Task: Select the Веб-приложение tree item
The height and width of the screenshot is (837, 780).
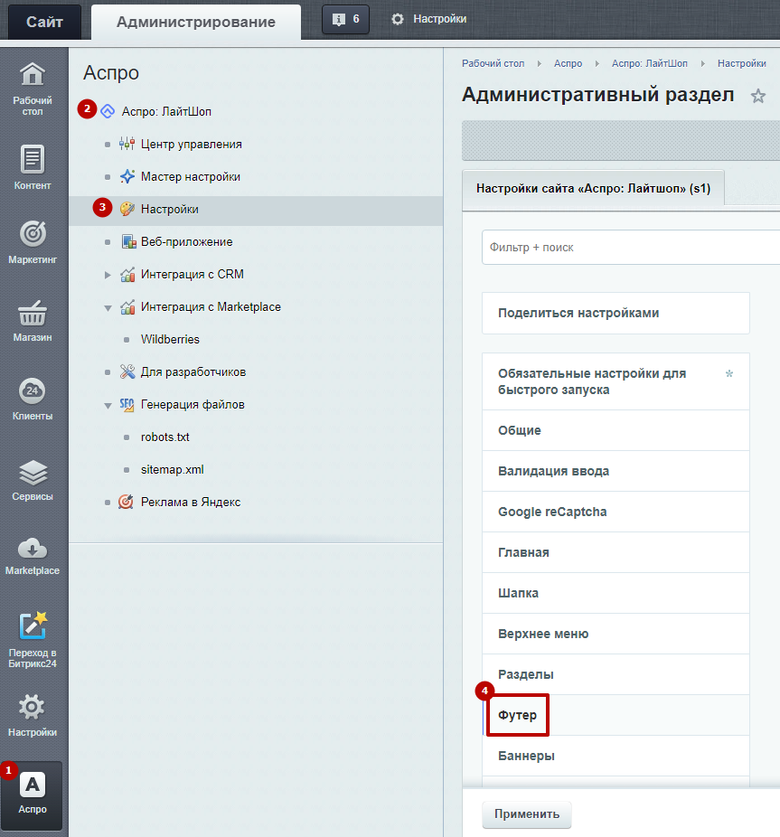Action: coord(186,242)
